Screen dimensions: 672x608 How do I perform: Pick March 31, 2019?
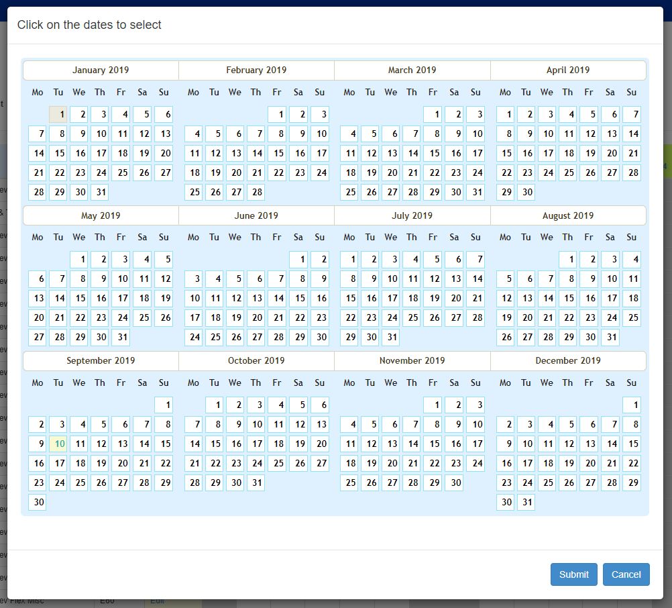[475, 192]
